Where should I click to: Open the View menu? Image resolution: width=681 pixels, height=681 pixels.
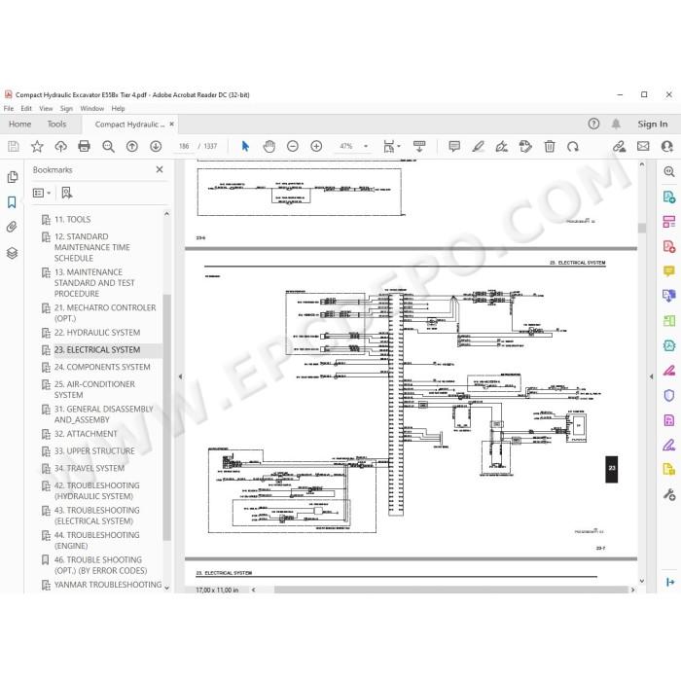click(x=46, y=109)
